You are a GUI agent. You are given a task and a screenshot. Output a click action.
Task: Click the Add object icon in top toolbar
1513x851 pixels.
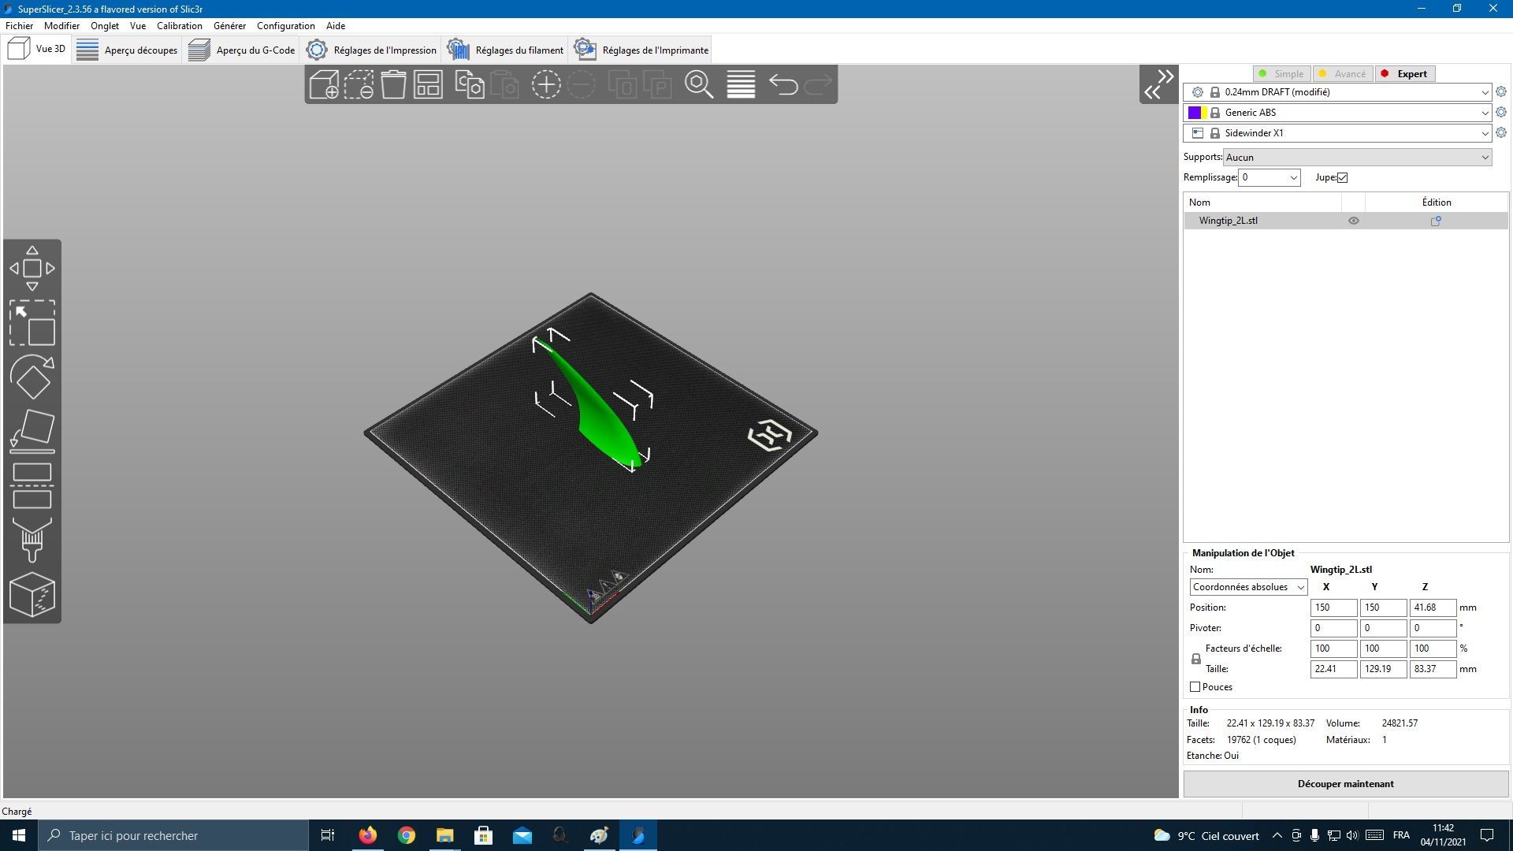point(324,84)
